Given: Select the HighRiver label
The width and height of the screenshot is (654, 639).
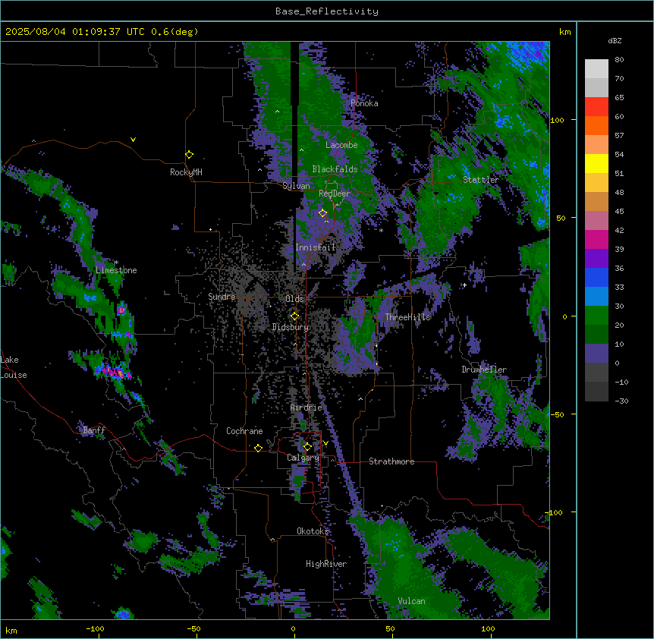Looking at the screenshot, I should [x=326, y=564].
